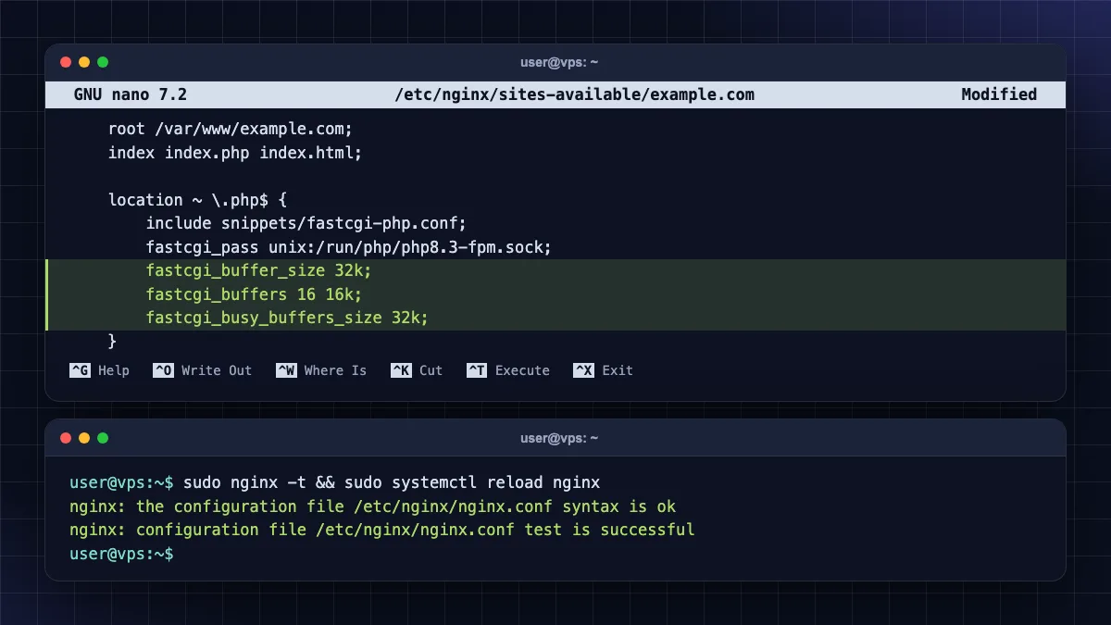Image resolution: width=1111 pixels, height=625 pixels.
Task: Place cursor on 'root /var/www/example.com;' line
Action: [231, 129]
